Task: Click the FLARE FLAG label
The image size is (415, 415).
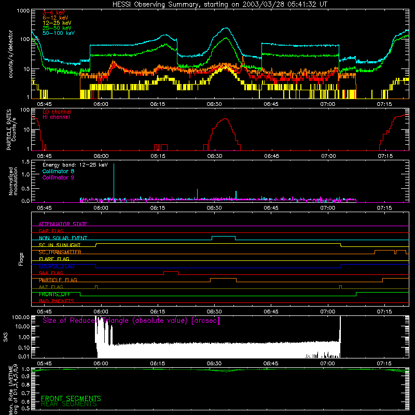Action: click(x=54, y=259)
